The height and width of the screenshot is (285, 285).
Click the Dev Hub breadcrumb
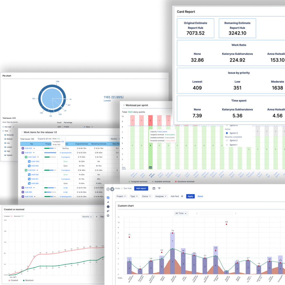pos(128,189)
